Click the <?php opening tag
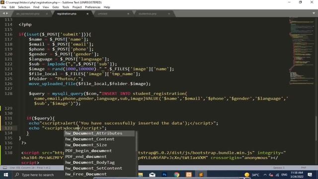 [25, 24]
